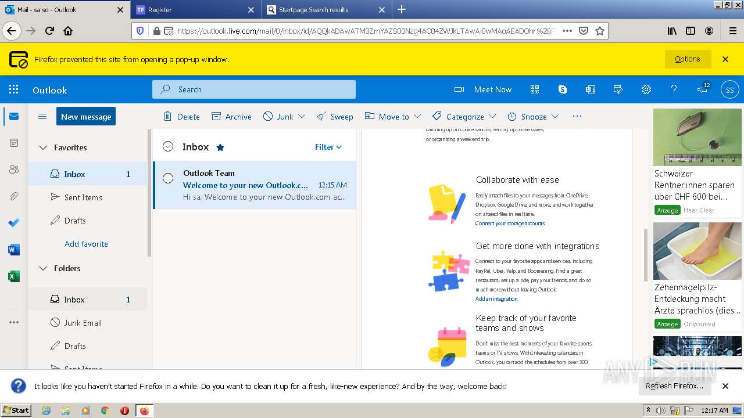Click the Firefox address bar URL
744x418 pixels.
point(366,31)
